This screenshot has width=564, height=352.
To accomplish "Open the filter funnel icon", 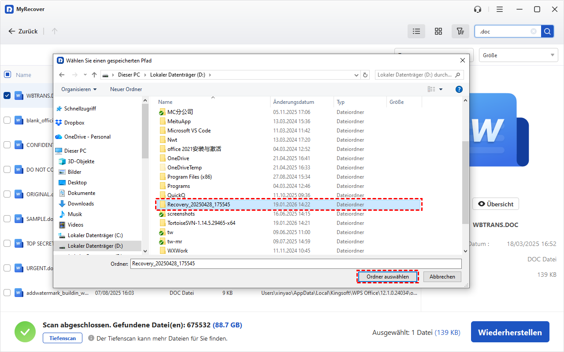I will coord(460,31).
